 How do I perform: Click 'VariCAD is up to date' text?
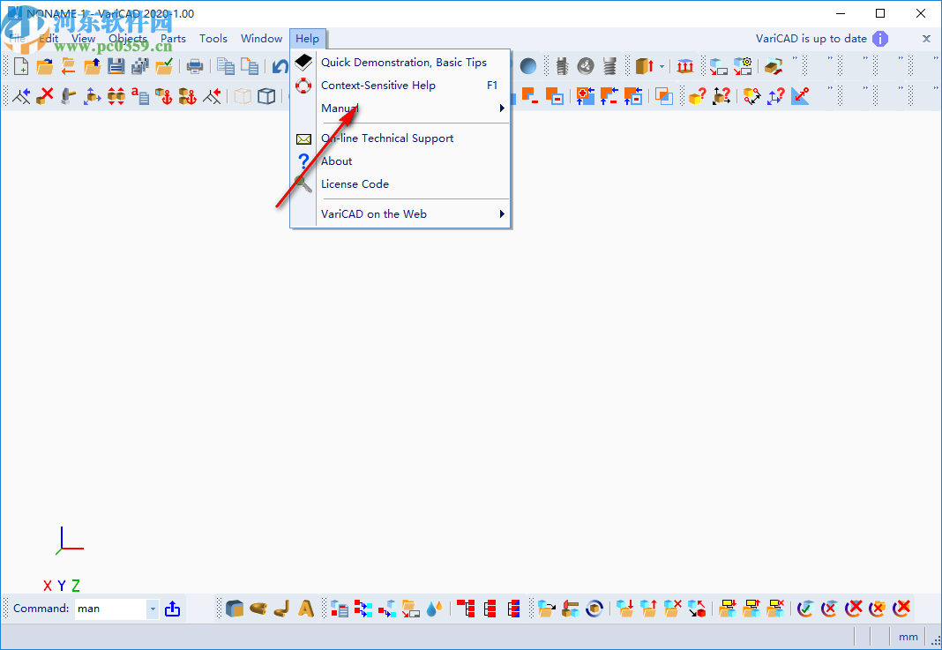coord(811,39)
